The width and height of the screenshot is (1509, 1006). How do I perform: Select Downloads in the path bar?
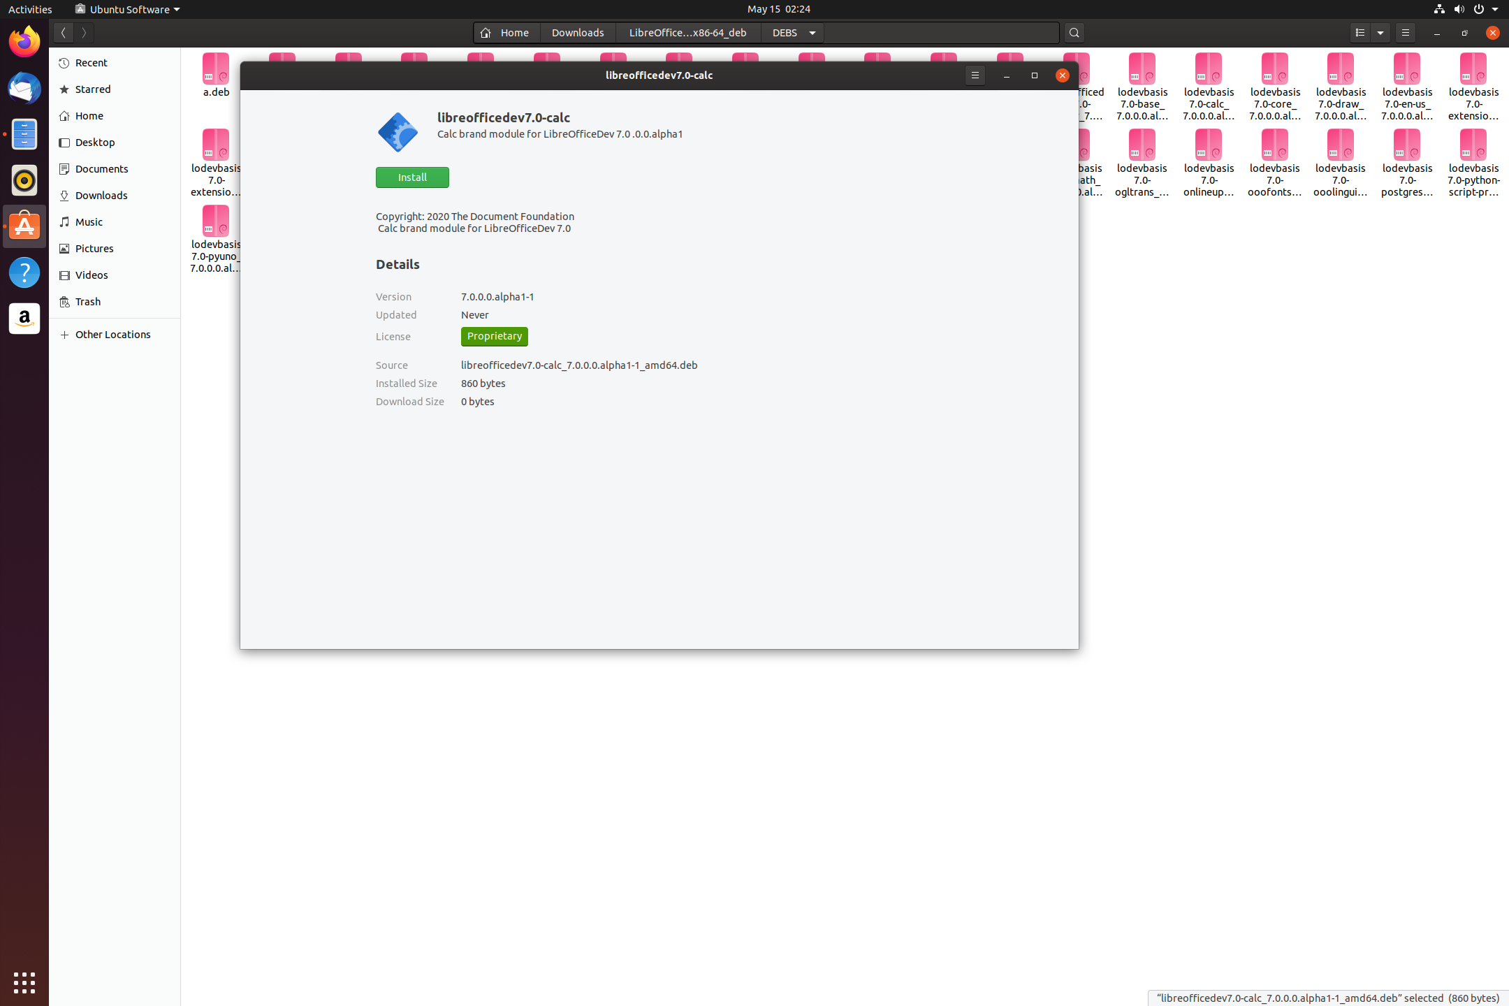pos(577,32)
